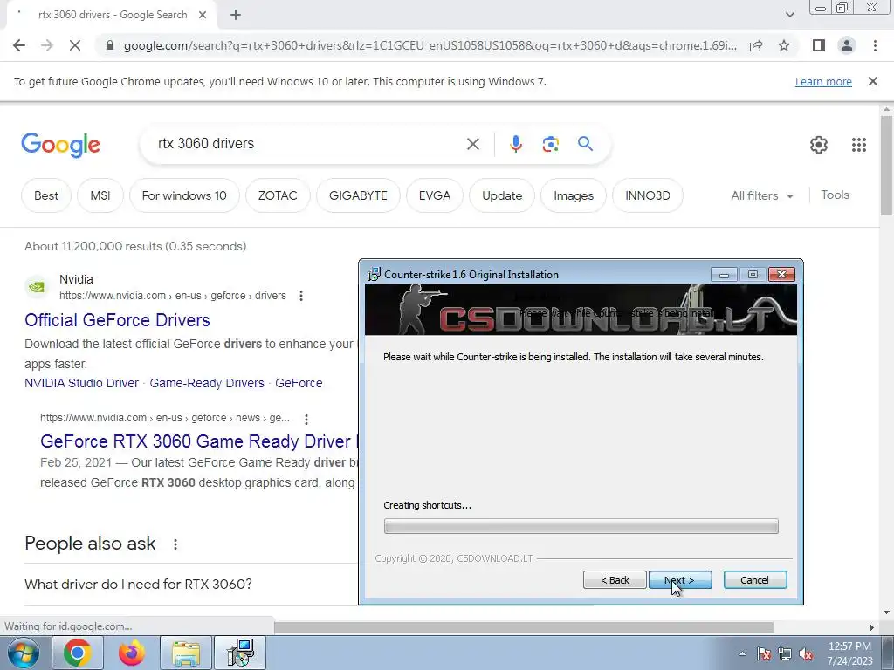Open Chrome from taskbar
The height and width of the screenshot is (670, 894).
(78, 653)
